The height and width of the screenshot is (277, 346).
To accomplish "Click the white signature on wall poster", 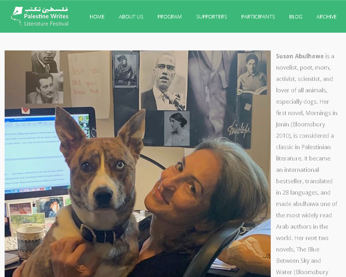I will [x=239, y=129].
